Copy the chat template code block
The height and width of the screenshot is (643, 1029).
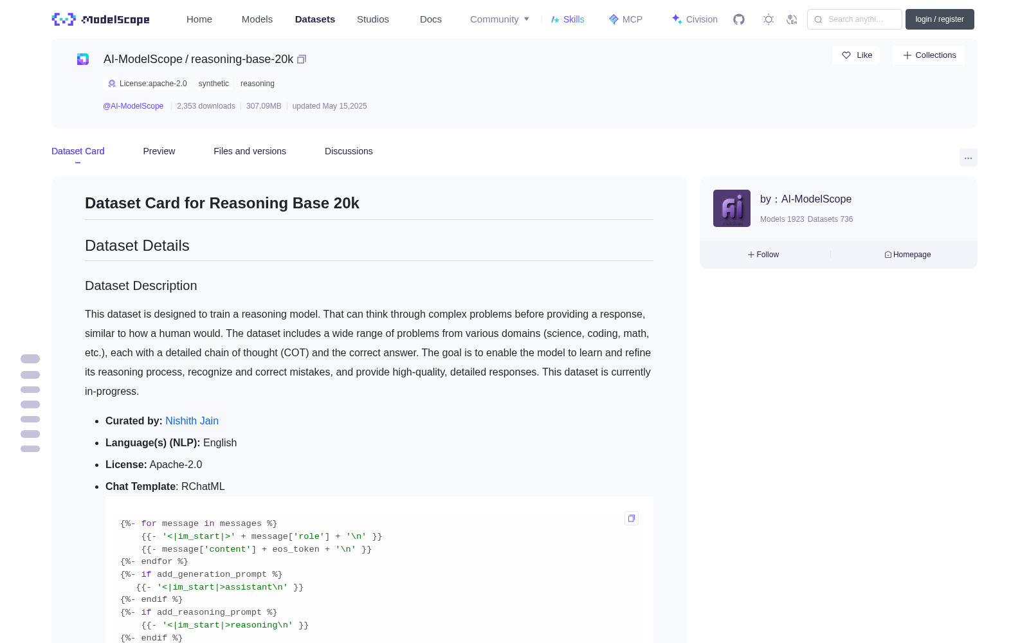click(x=632, y=518)
